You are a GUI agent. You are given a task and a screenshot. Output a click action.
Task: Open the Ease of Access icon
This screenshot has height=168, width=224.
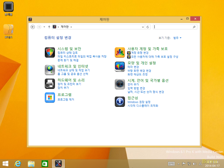point(120,101)
